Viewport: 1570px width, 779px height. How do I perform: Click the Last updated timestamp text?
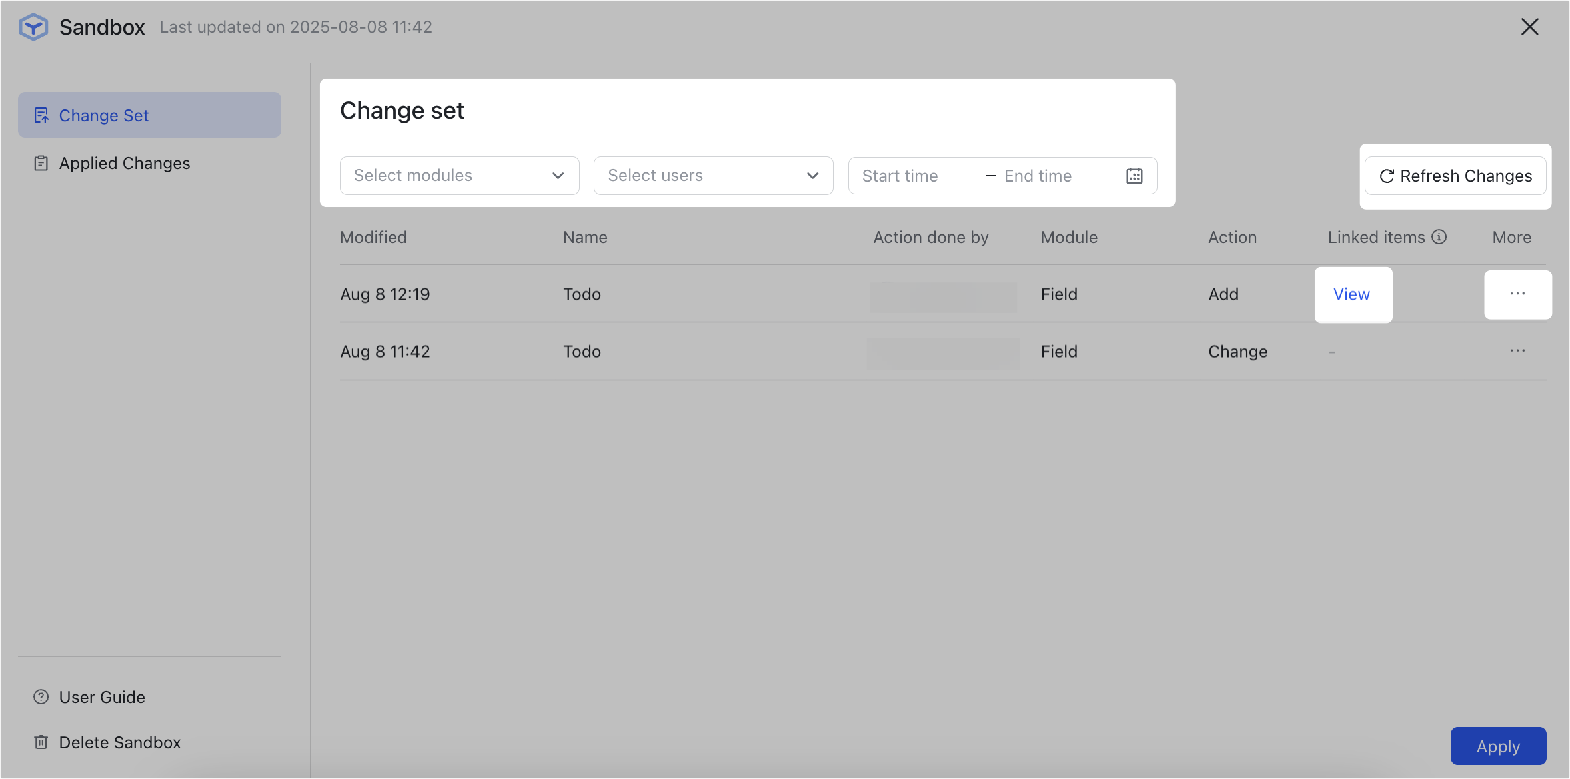[x=296, y=27]
